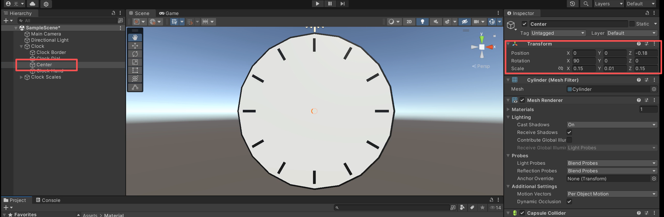Select the Scale tool
This screenshot has width=664, height=217.
pos(135,62)
